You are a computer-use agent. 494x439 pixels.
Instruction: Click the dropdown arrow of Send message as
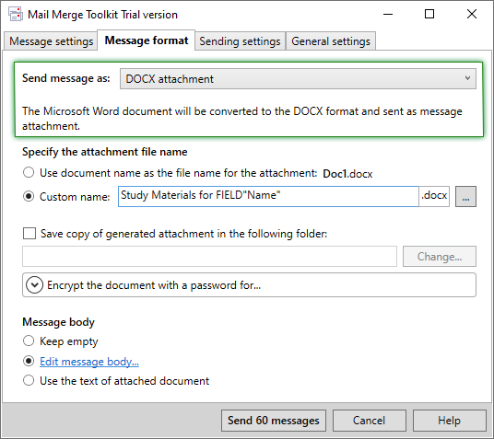point(467,78)
